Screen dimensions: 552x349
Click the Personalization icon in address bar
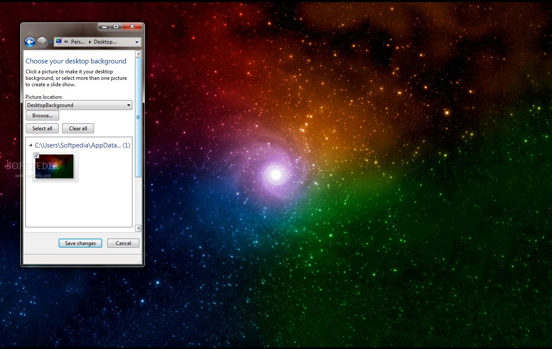point(59,42)
